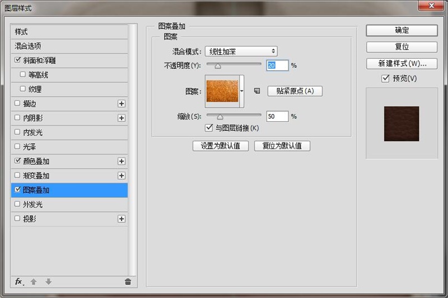Close the 图层样式 dialog
Viewport: 448px width, 298px height.
[431, 6]
